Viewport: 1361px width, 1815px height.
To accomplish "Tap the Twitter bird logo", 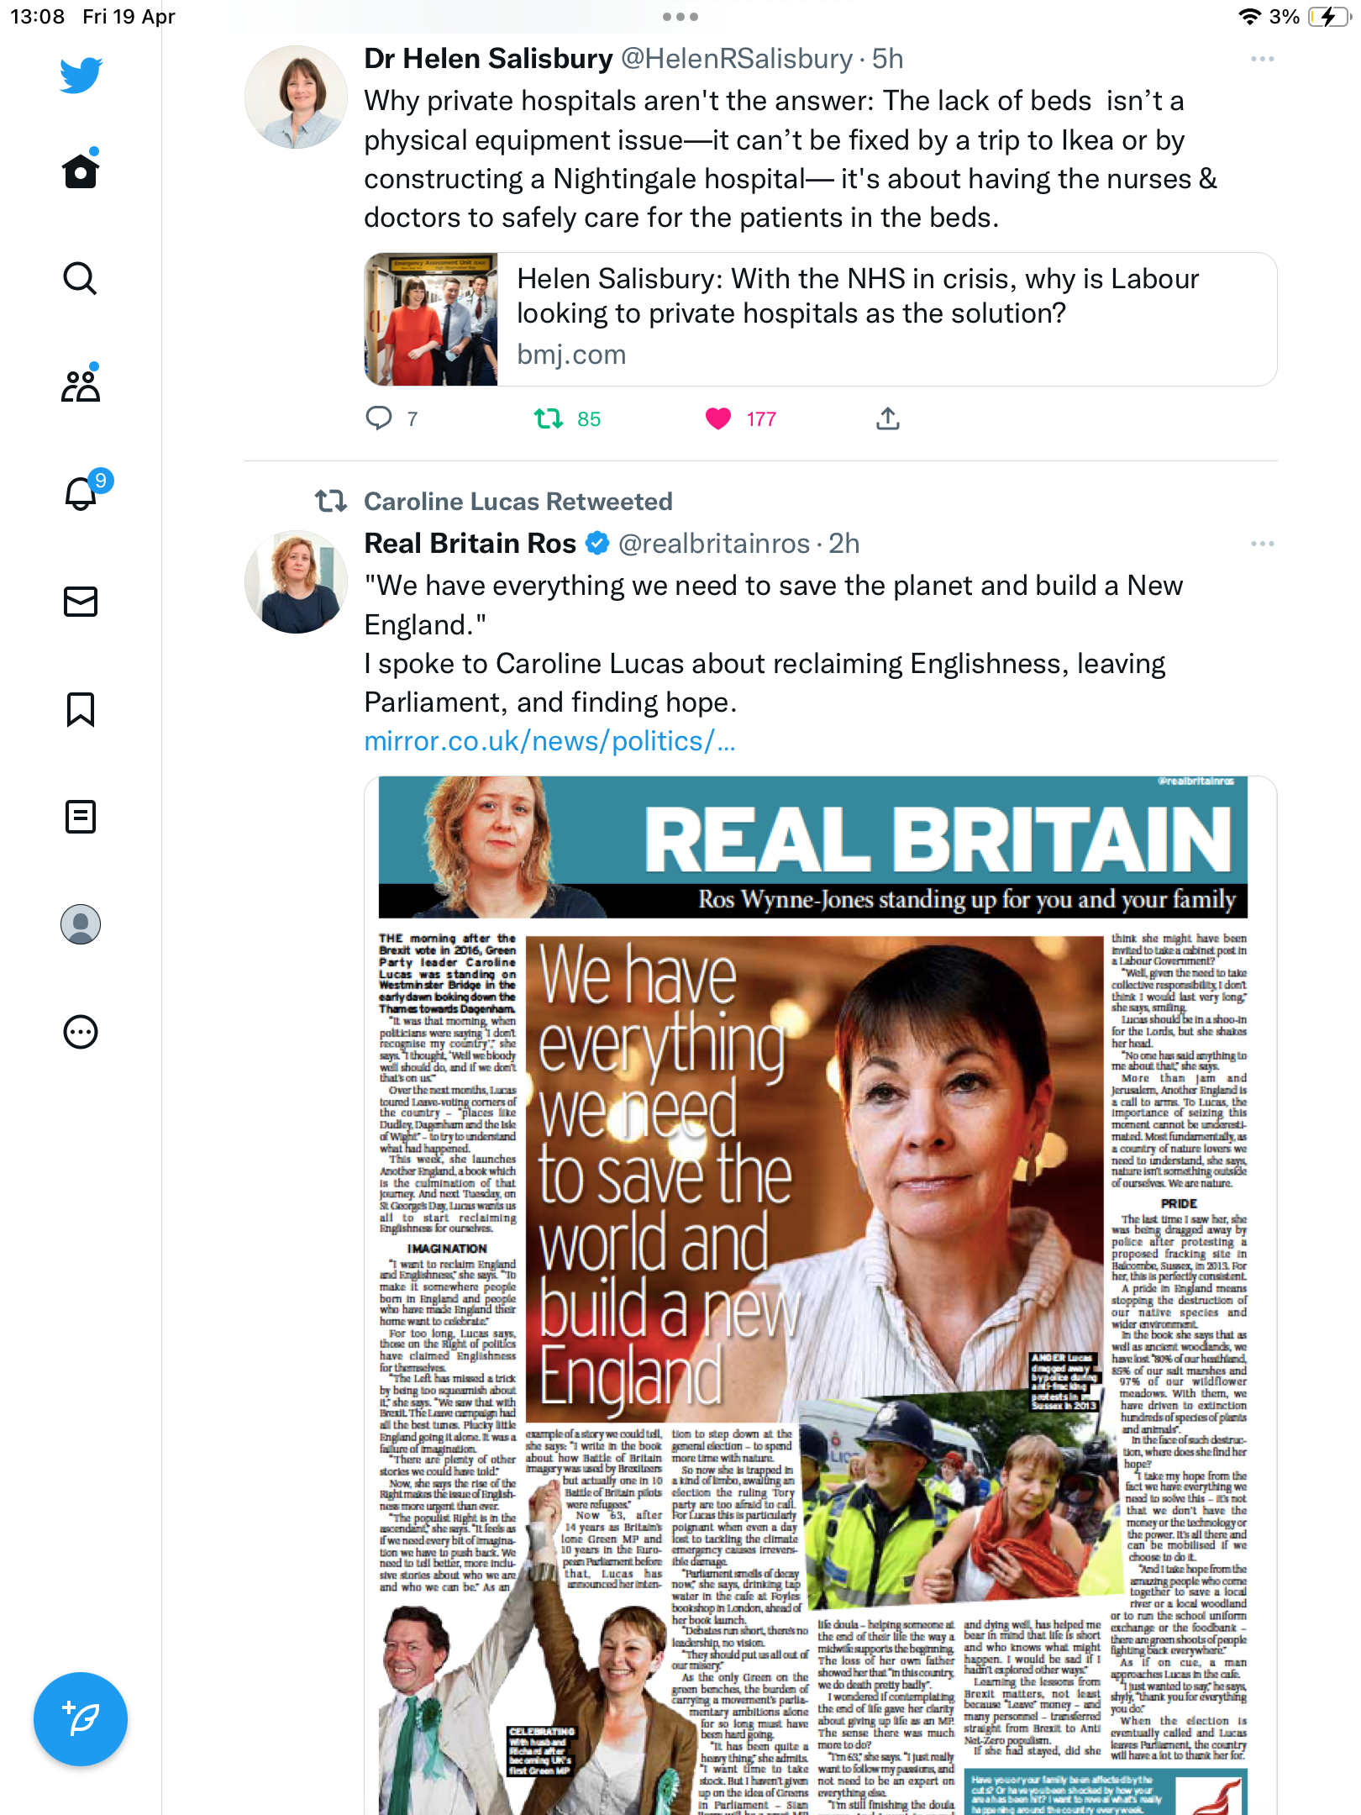I will [81, 75].
